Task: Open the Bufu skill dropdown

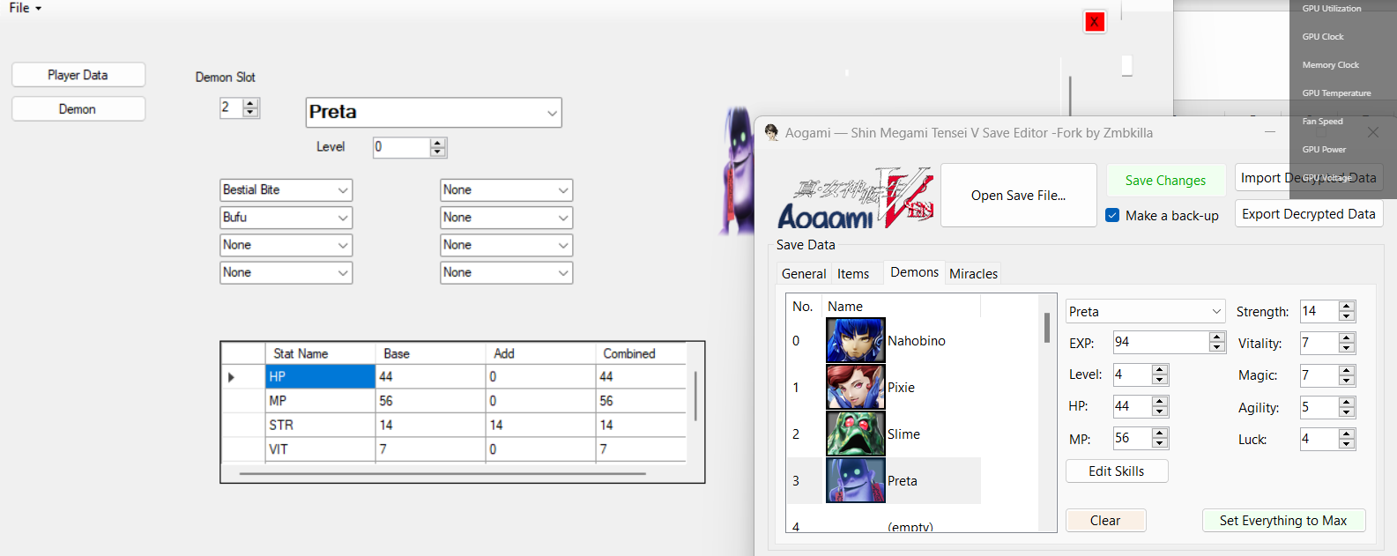Action: [x=343, y=218]
